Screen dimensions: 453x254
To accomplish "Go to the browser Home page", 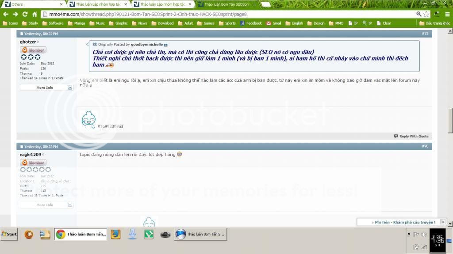I will click(35, 14).
